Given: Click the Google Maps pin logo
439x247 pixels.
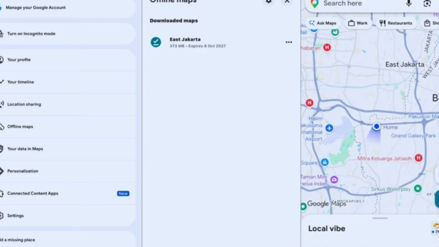Looking at the screenshot, I should 314,4.
